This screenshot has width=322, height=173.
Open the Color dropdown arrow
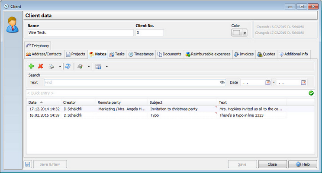[x=245, y=32]
